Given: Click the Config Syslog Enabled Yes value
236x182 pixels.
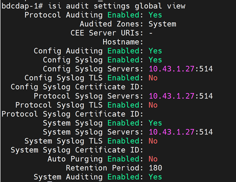Looking at the screenshot, I should coord(155,60).
